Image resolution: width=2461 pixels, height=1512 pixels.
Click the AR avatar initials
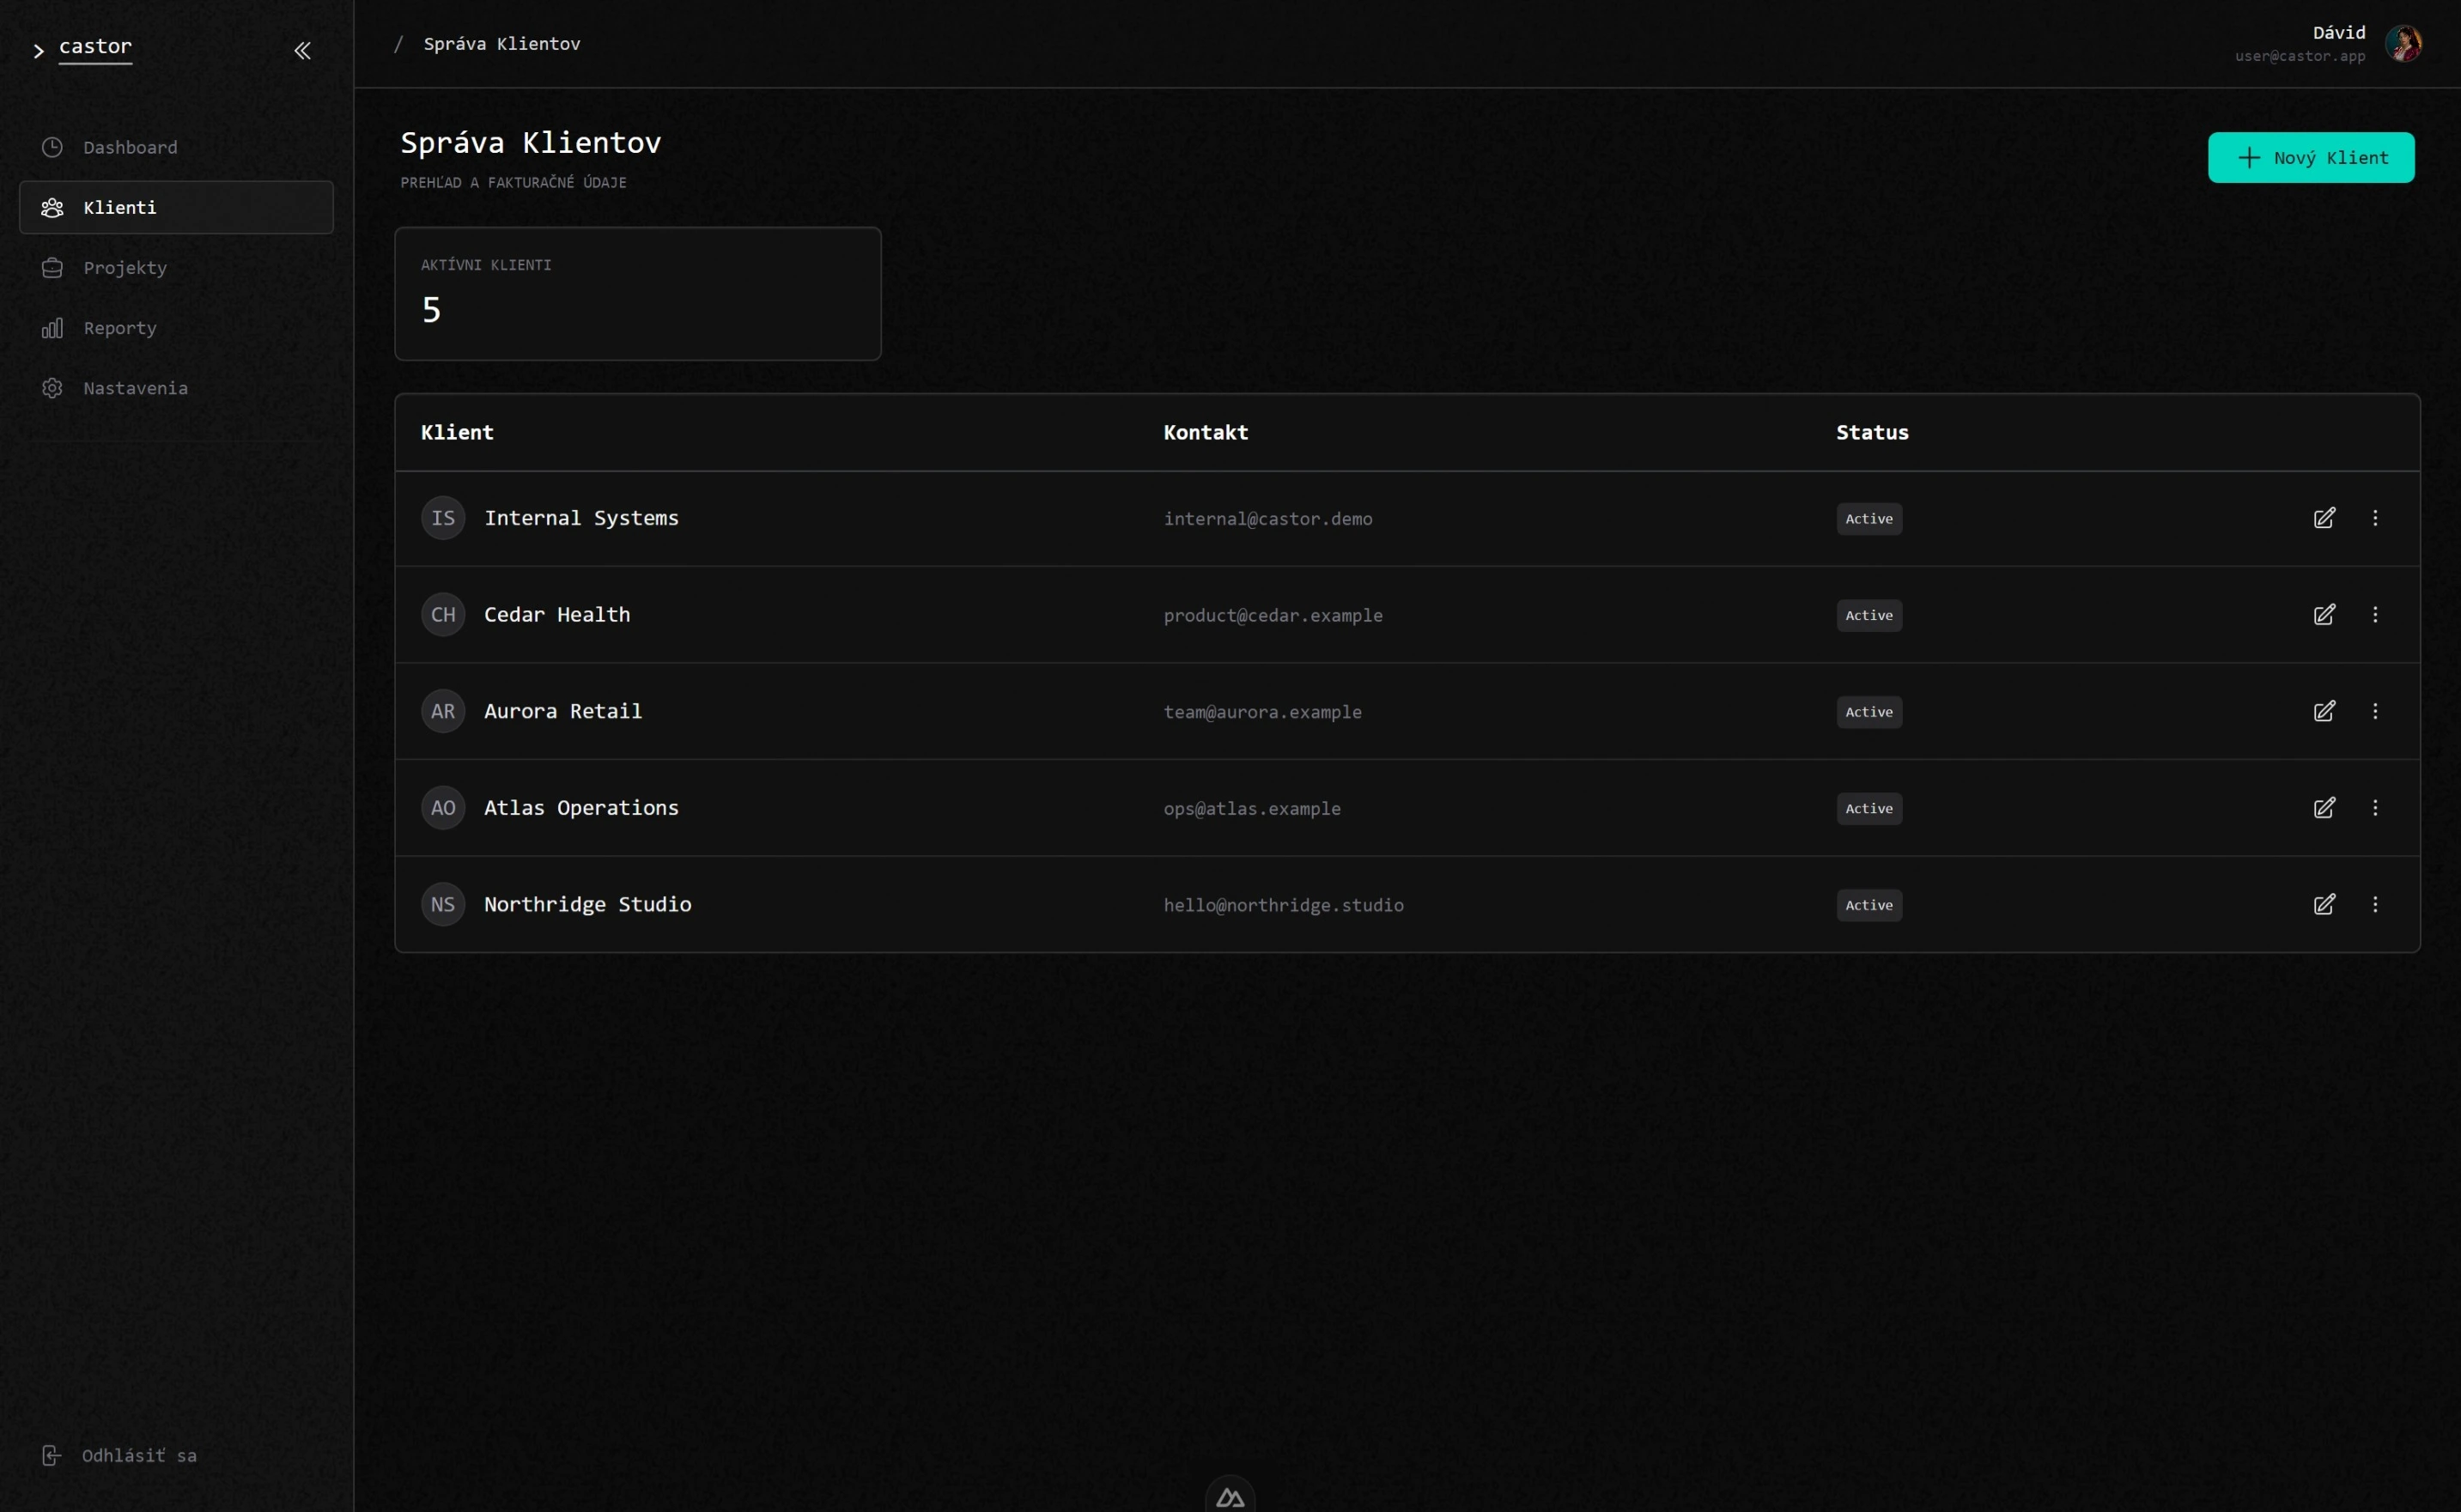(x=443, y=711)
